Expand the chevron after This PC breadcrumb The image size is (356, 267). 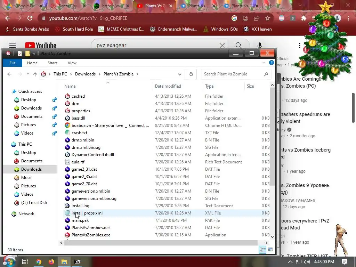pos(71,74)
